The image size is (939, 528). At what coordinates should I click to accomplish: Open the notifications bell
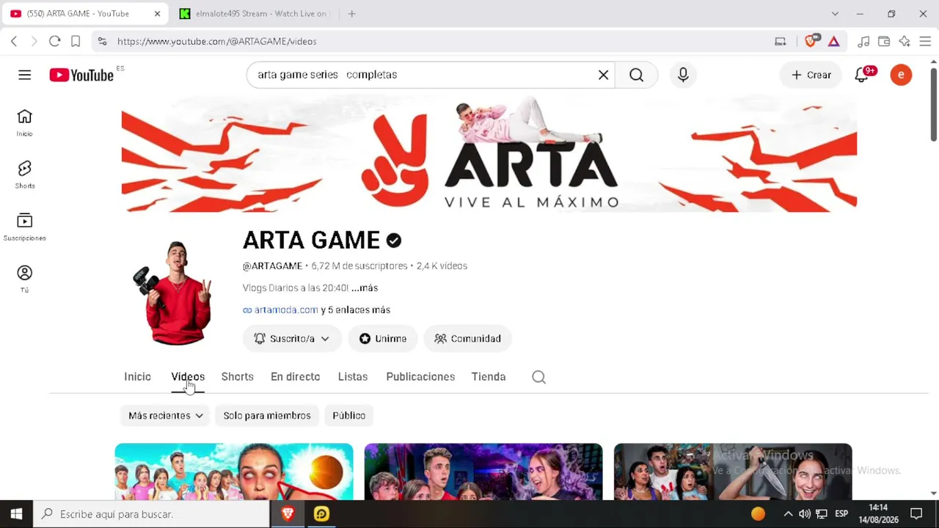862,75
